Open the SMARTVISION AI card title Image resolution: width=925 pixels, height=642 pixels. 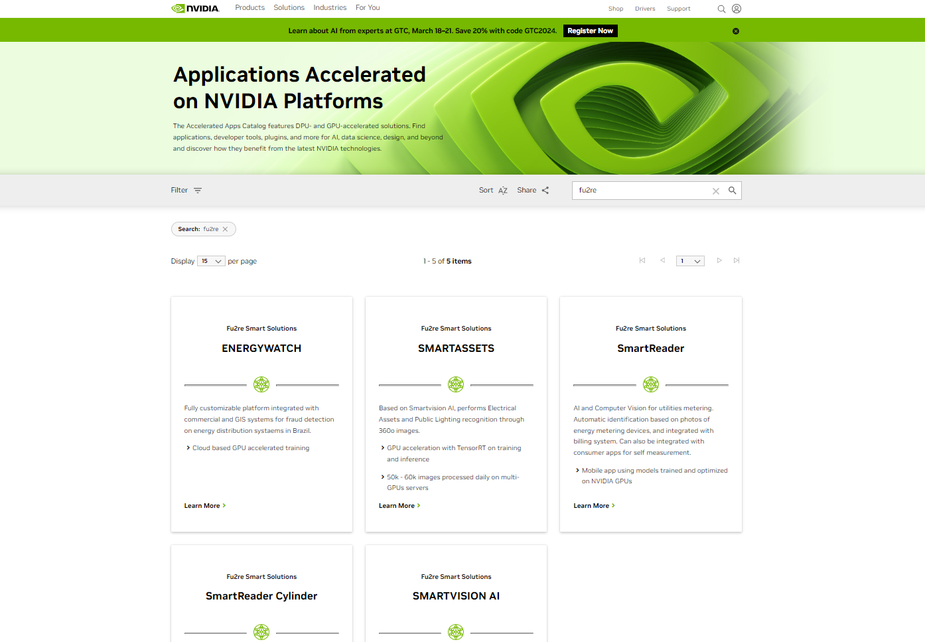pos(456,596)
